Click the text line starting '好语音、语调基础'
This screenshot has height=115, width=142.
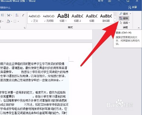pyautogui.click(x=34, y=68)
